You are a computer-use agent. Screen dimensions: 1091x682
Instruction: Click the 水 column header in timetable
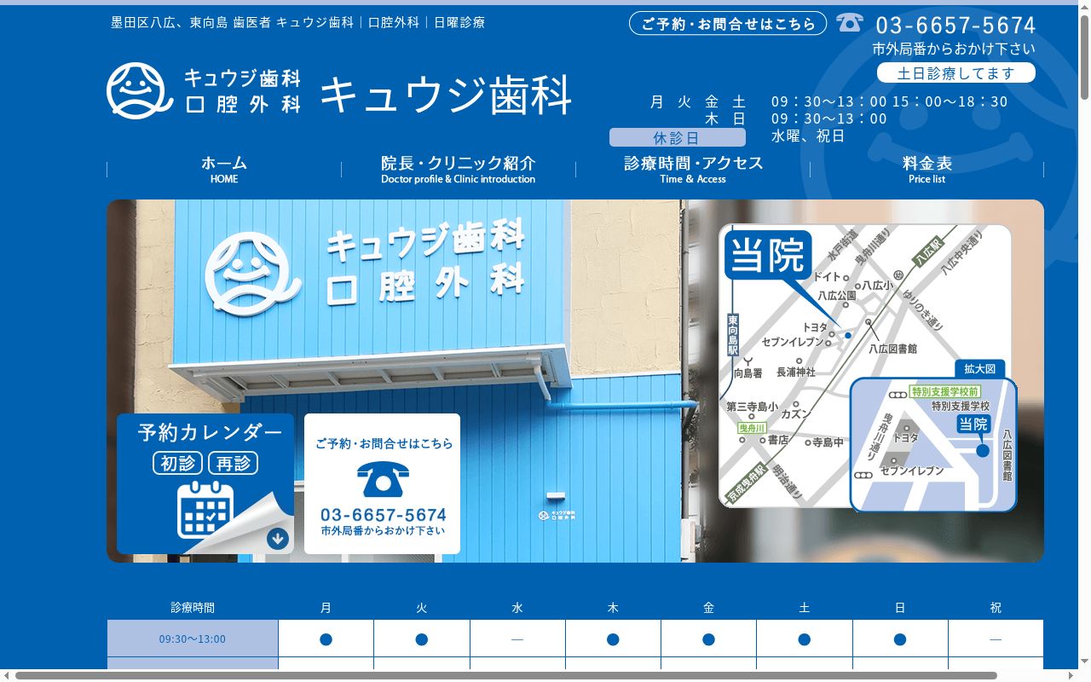click(517, 608)
